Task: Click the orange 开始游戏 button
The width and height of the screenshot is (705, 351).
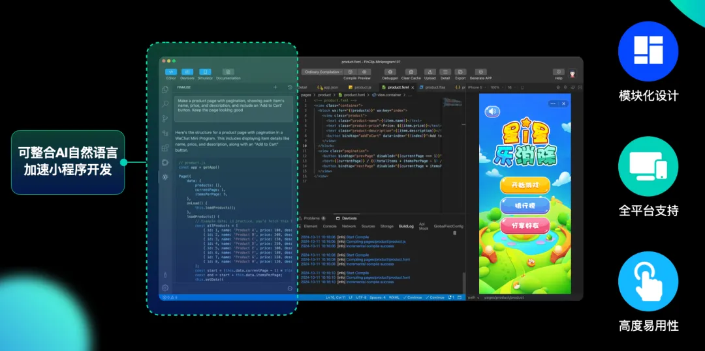Action: click(524, 185)
